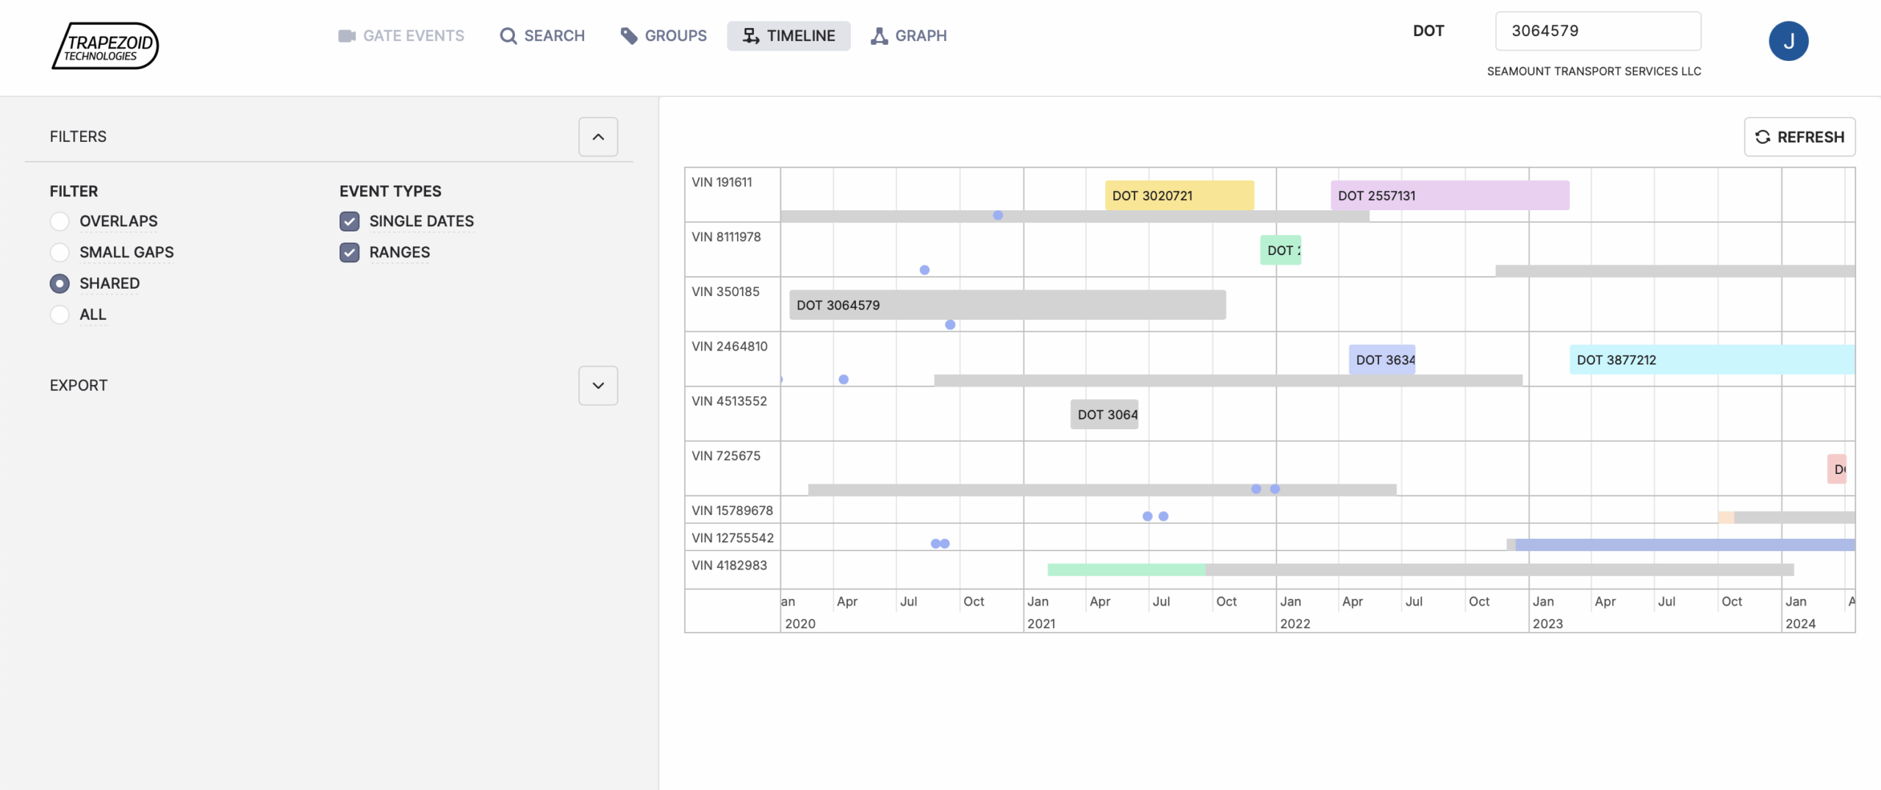Image resolution: width=1881 pixels, height=790 pixels.
Task: Select the Gate Events camera icon
Action: point(346,35)
